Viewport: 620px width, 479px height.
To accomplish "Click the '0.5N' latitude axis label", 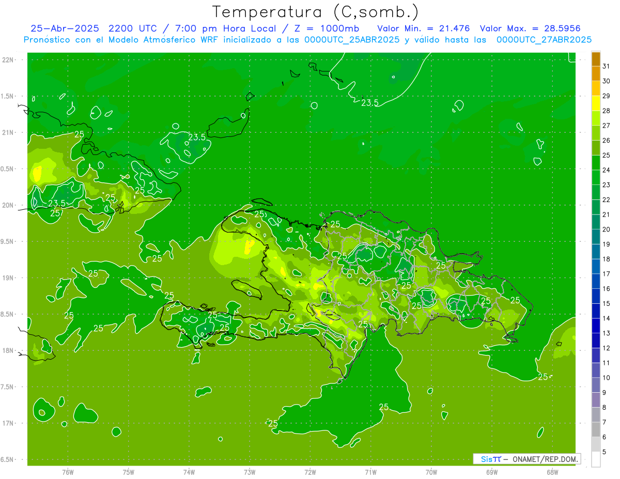I will click(8, 169).
